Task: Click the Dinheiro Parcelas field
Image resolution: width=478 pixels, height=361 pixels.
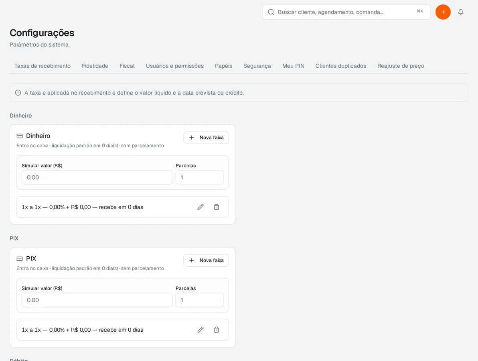Action: point(200,177)
